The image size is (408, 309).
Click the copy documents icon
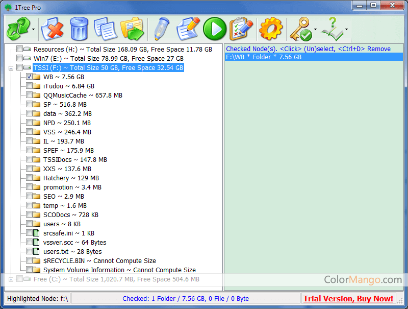(106, 29)
